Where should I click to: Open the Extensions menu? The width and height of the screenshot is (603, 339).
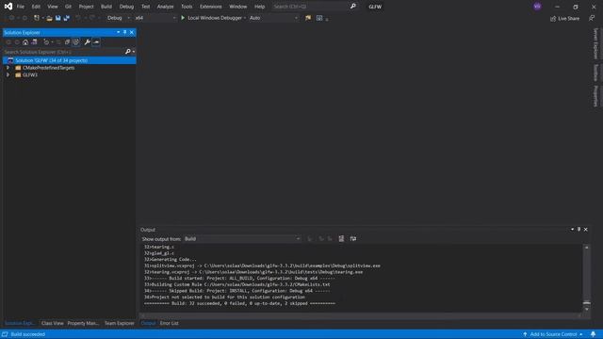pyautogui.click(x=211, y=7)
